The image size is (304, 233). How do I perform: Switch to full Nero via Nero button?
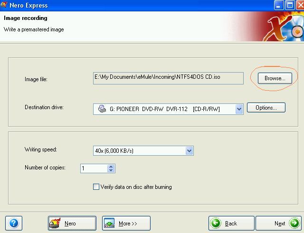point(72,224)
